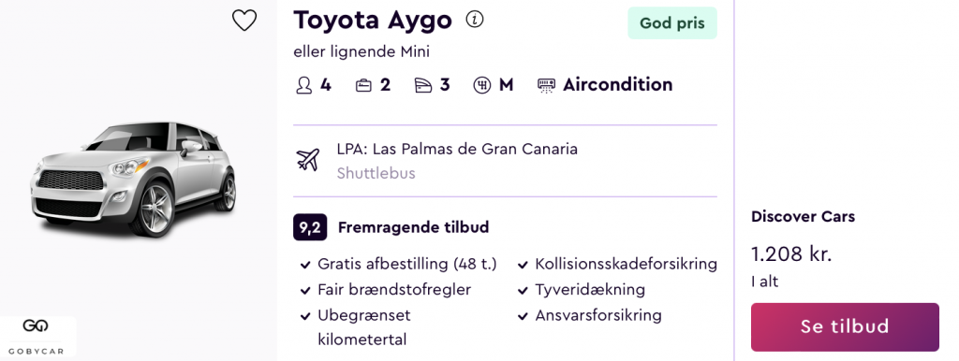Click the heart favorite icon
Image resolution: width=959 pixels, height=361 pixels.
click(x=244, y=21)
